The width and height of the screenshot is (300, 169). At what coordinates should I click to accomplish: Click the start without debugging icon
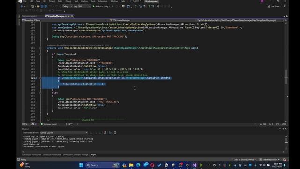(112, 6)
